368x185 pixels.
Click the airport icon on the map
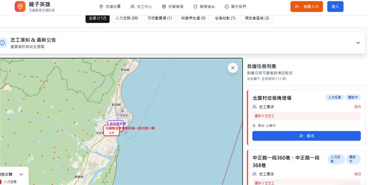point(122,111)
